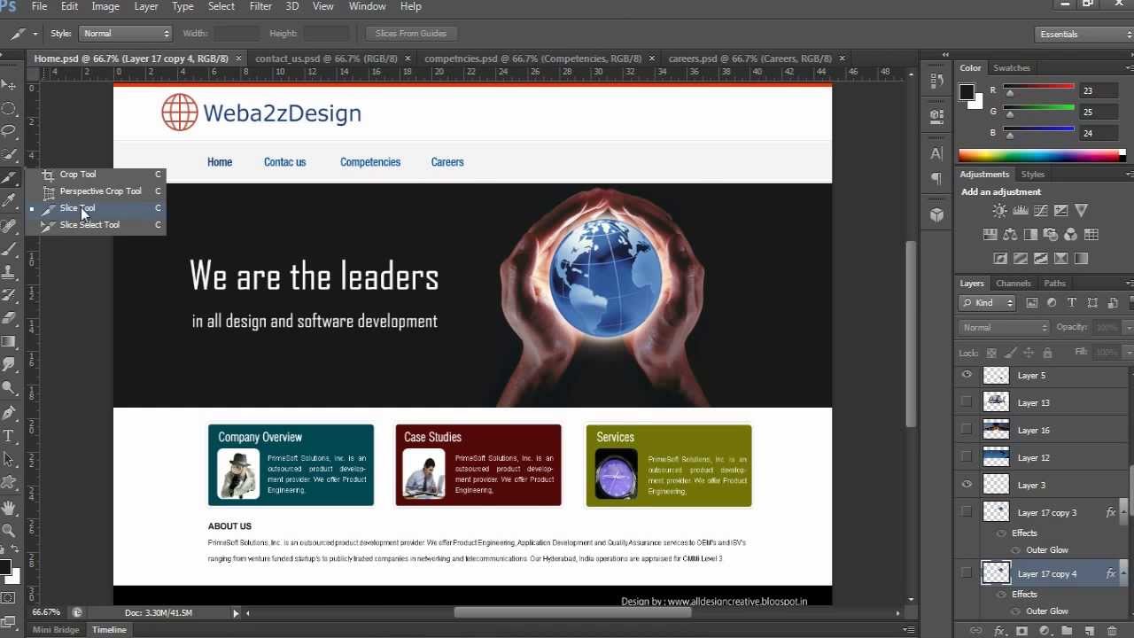
Task: Open the Timeline panel tab
Action: (109, 630)
